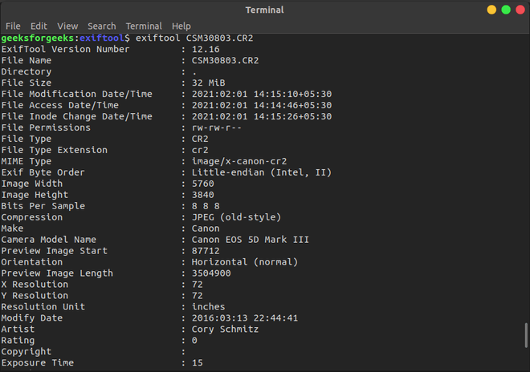Click the File Size 32 MiB value
The image size is (530, 372).
(x=208, y=83)
